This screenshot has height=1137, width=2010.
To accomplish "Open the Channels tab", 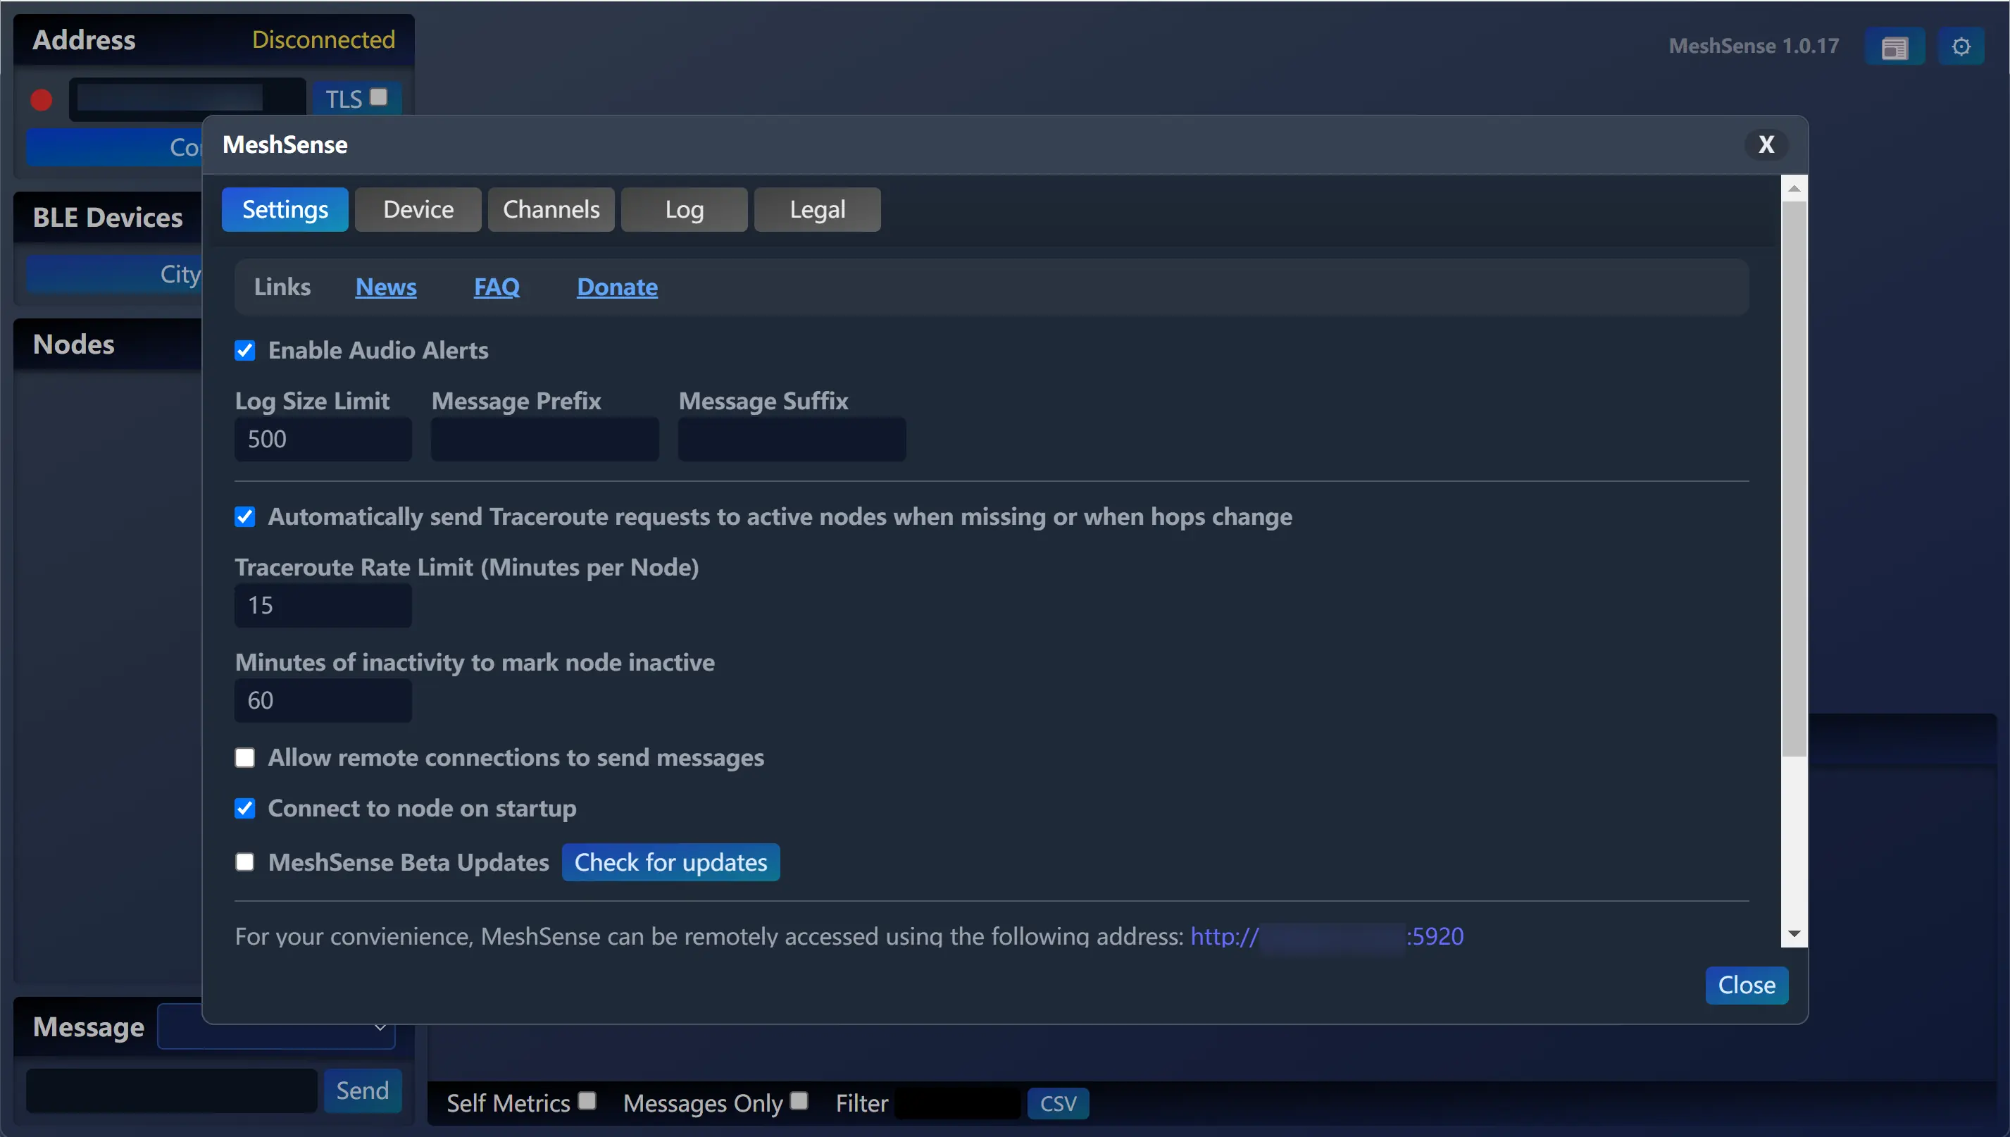I will click(x=550, y=209).
